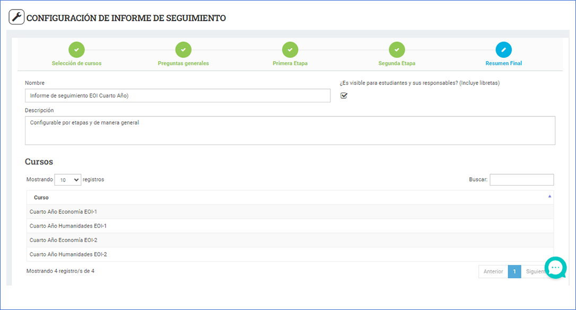Click the sort arrow in Curso column
The width and height of the screenshot is (576, 310).
[549, 196]
